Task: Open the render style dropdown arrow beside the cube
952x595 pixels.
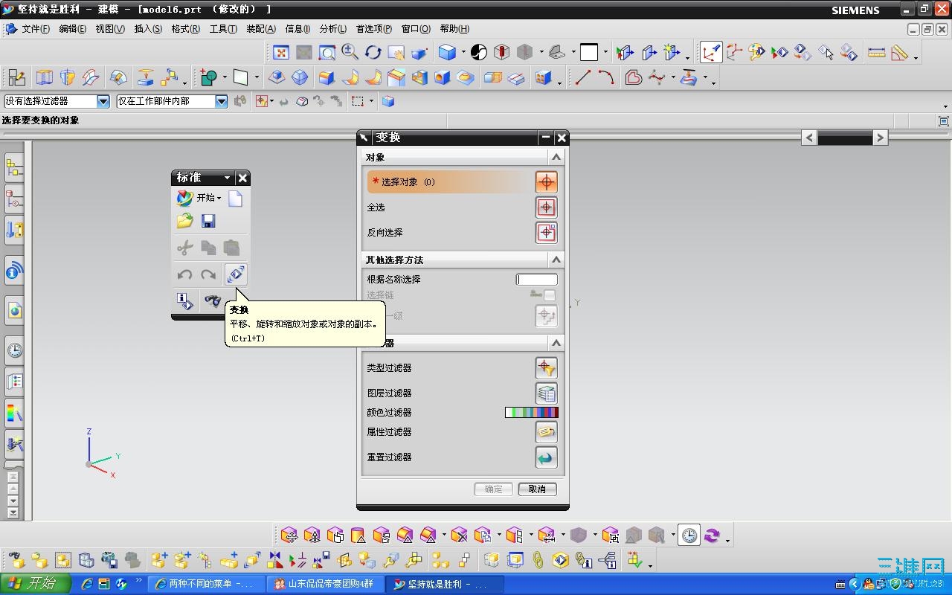Action: coord(463,53)
